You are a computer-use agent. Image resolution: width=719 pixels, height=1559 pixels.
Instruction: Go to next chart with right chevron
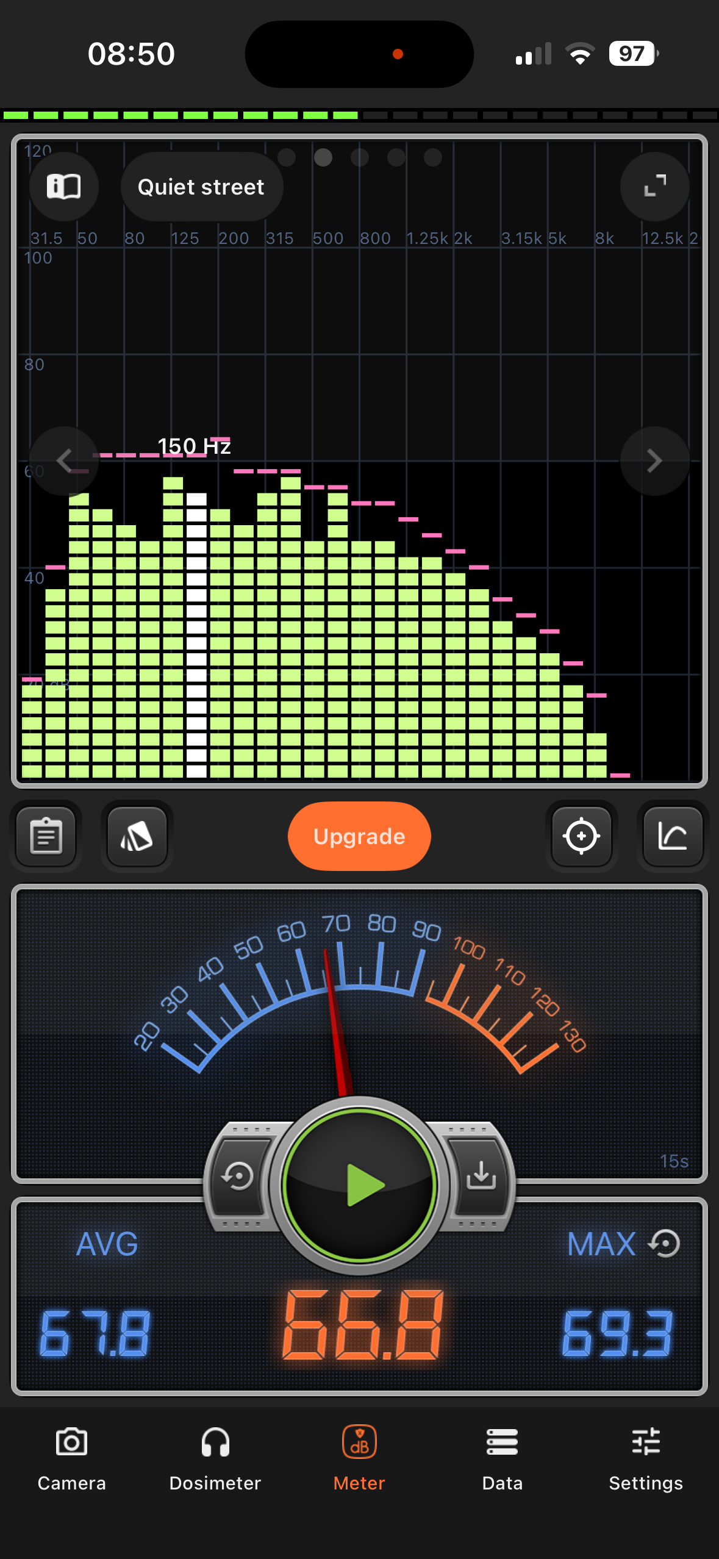point(655,461)
